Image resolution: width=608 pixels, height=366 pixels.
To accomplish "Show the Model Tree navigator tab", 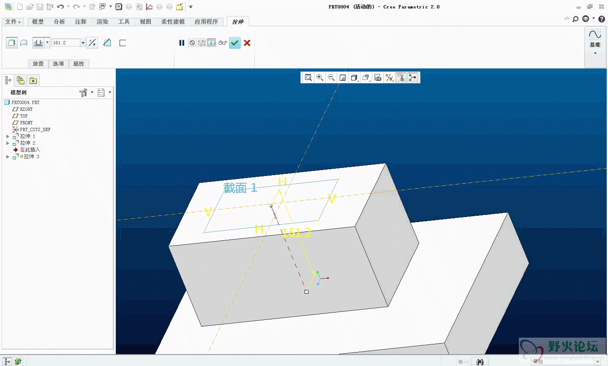I will coord(8,80).
